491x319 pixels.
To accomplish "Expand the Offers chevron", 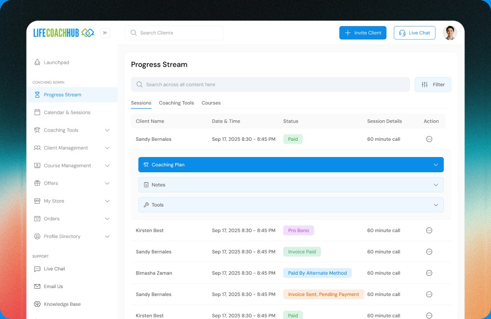I will pyautogui.click(x=107, y=183).
